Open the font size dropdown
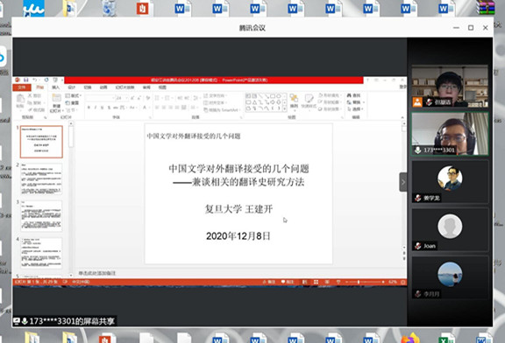This screenshot has height=343, width=505. [x=122, y=98]
